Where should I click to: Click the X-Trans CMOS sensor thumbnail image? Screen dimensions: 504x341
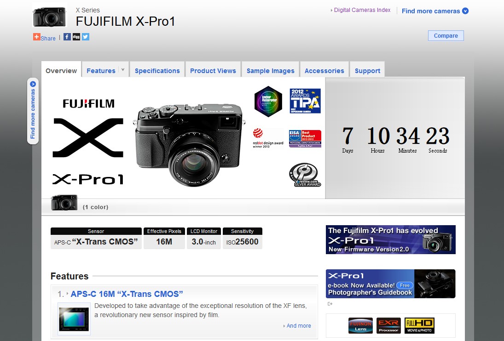click(74, 319)
